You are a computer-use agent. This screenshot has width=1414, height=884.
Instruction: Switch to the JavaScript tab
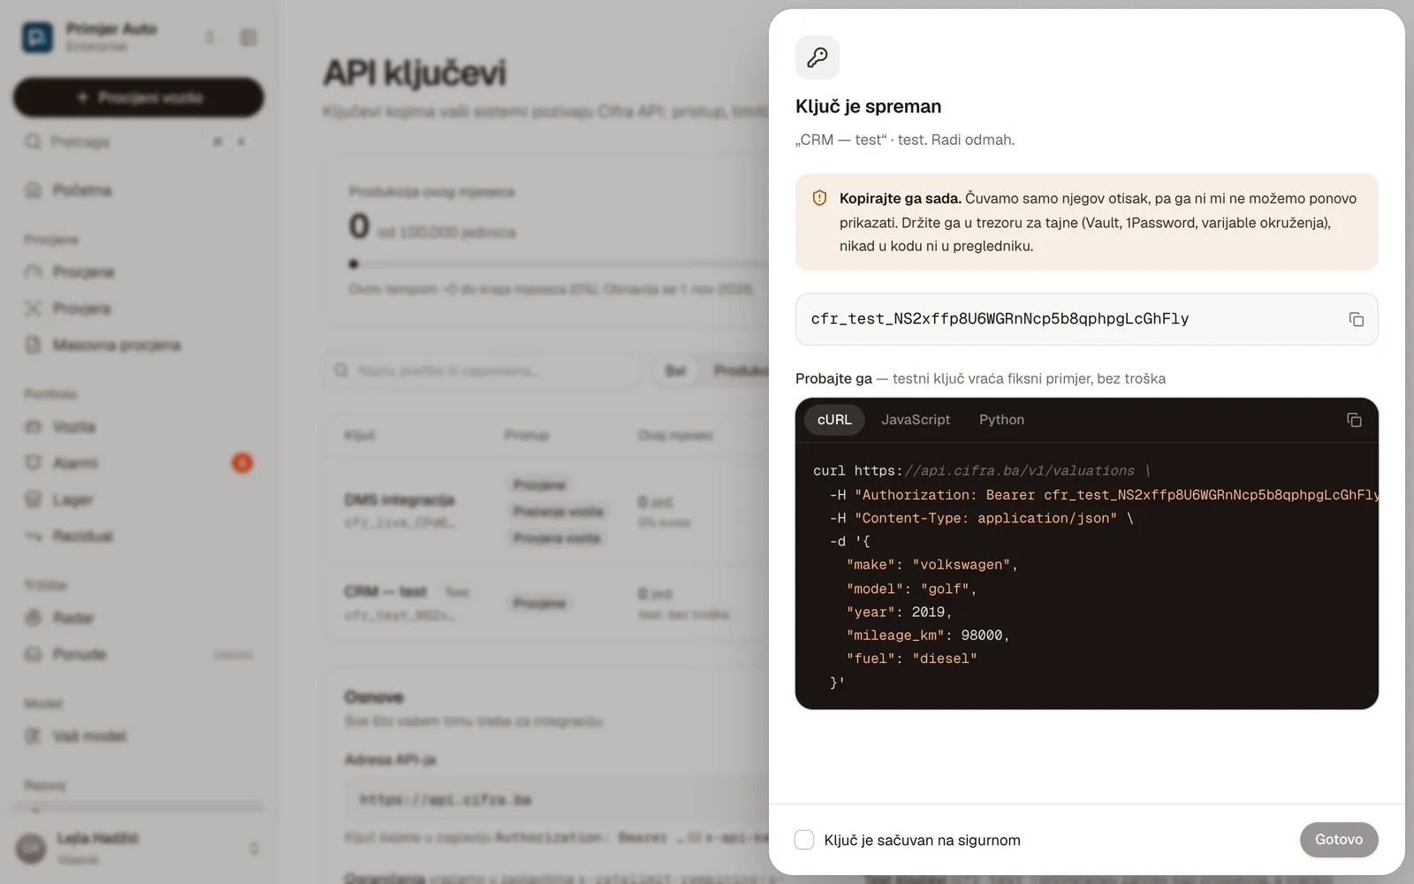(916, 420)
